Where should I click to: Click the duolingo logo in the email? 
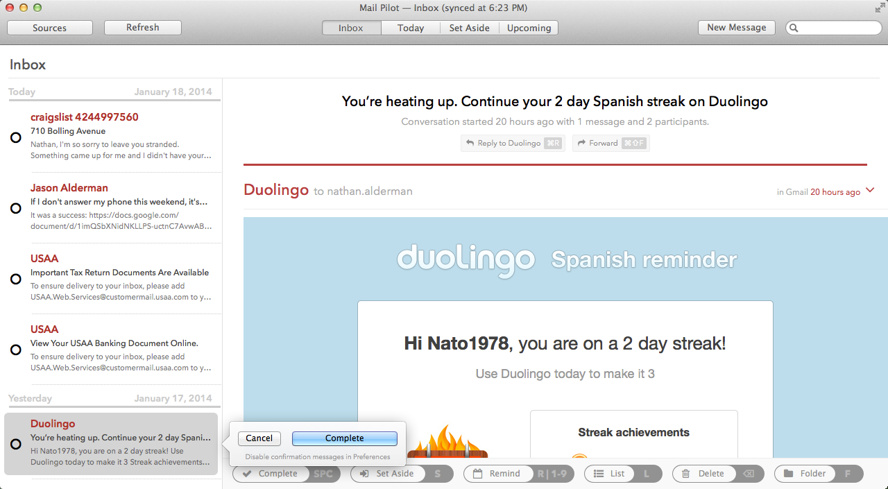[x=466, y=260]
